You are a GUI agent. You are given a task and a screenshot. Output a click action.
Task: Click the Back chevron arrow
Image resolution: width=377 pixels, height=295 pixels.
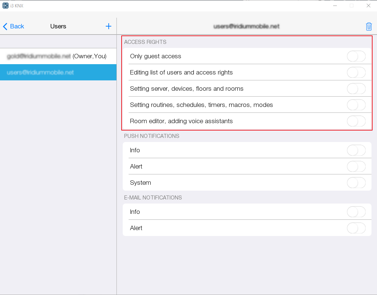[x=5, y=27]
